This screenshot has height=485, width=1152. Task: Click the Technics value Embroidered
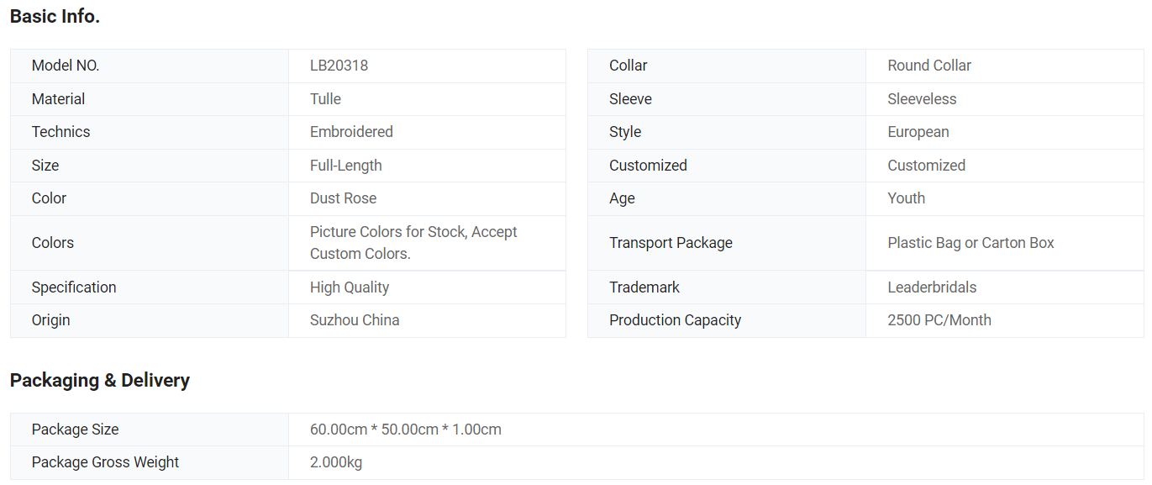(351, 132)
